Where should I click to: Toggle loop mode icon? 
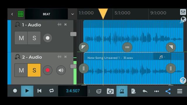click(x=51, y=91)
